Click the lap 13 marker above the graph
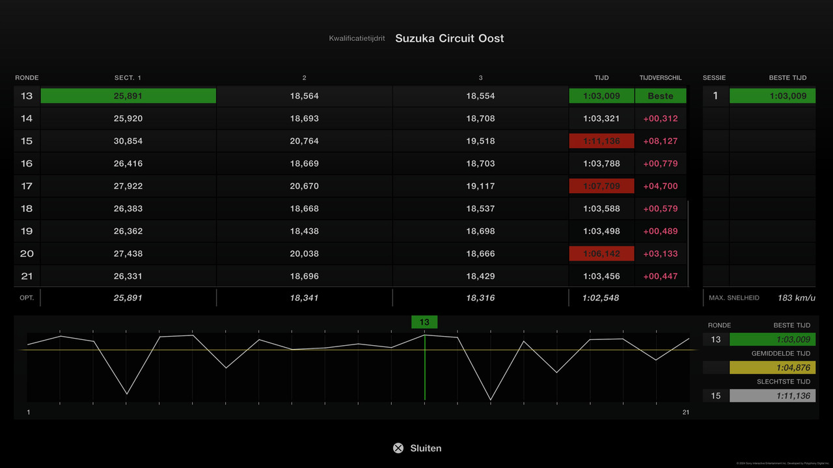Image resolution: width=833 pixels, height=468 pixels. point(424,322)
